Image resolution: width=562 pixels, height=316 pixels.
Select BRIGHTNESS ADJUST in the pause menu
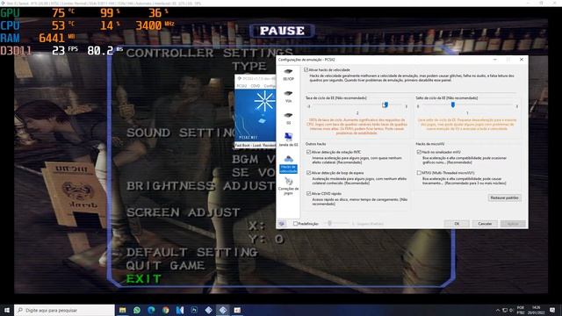(201, 186)
